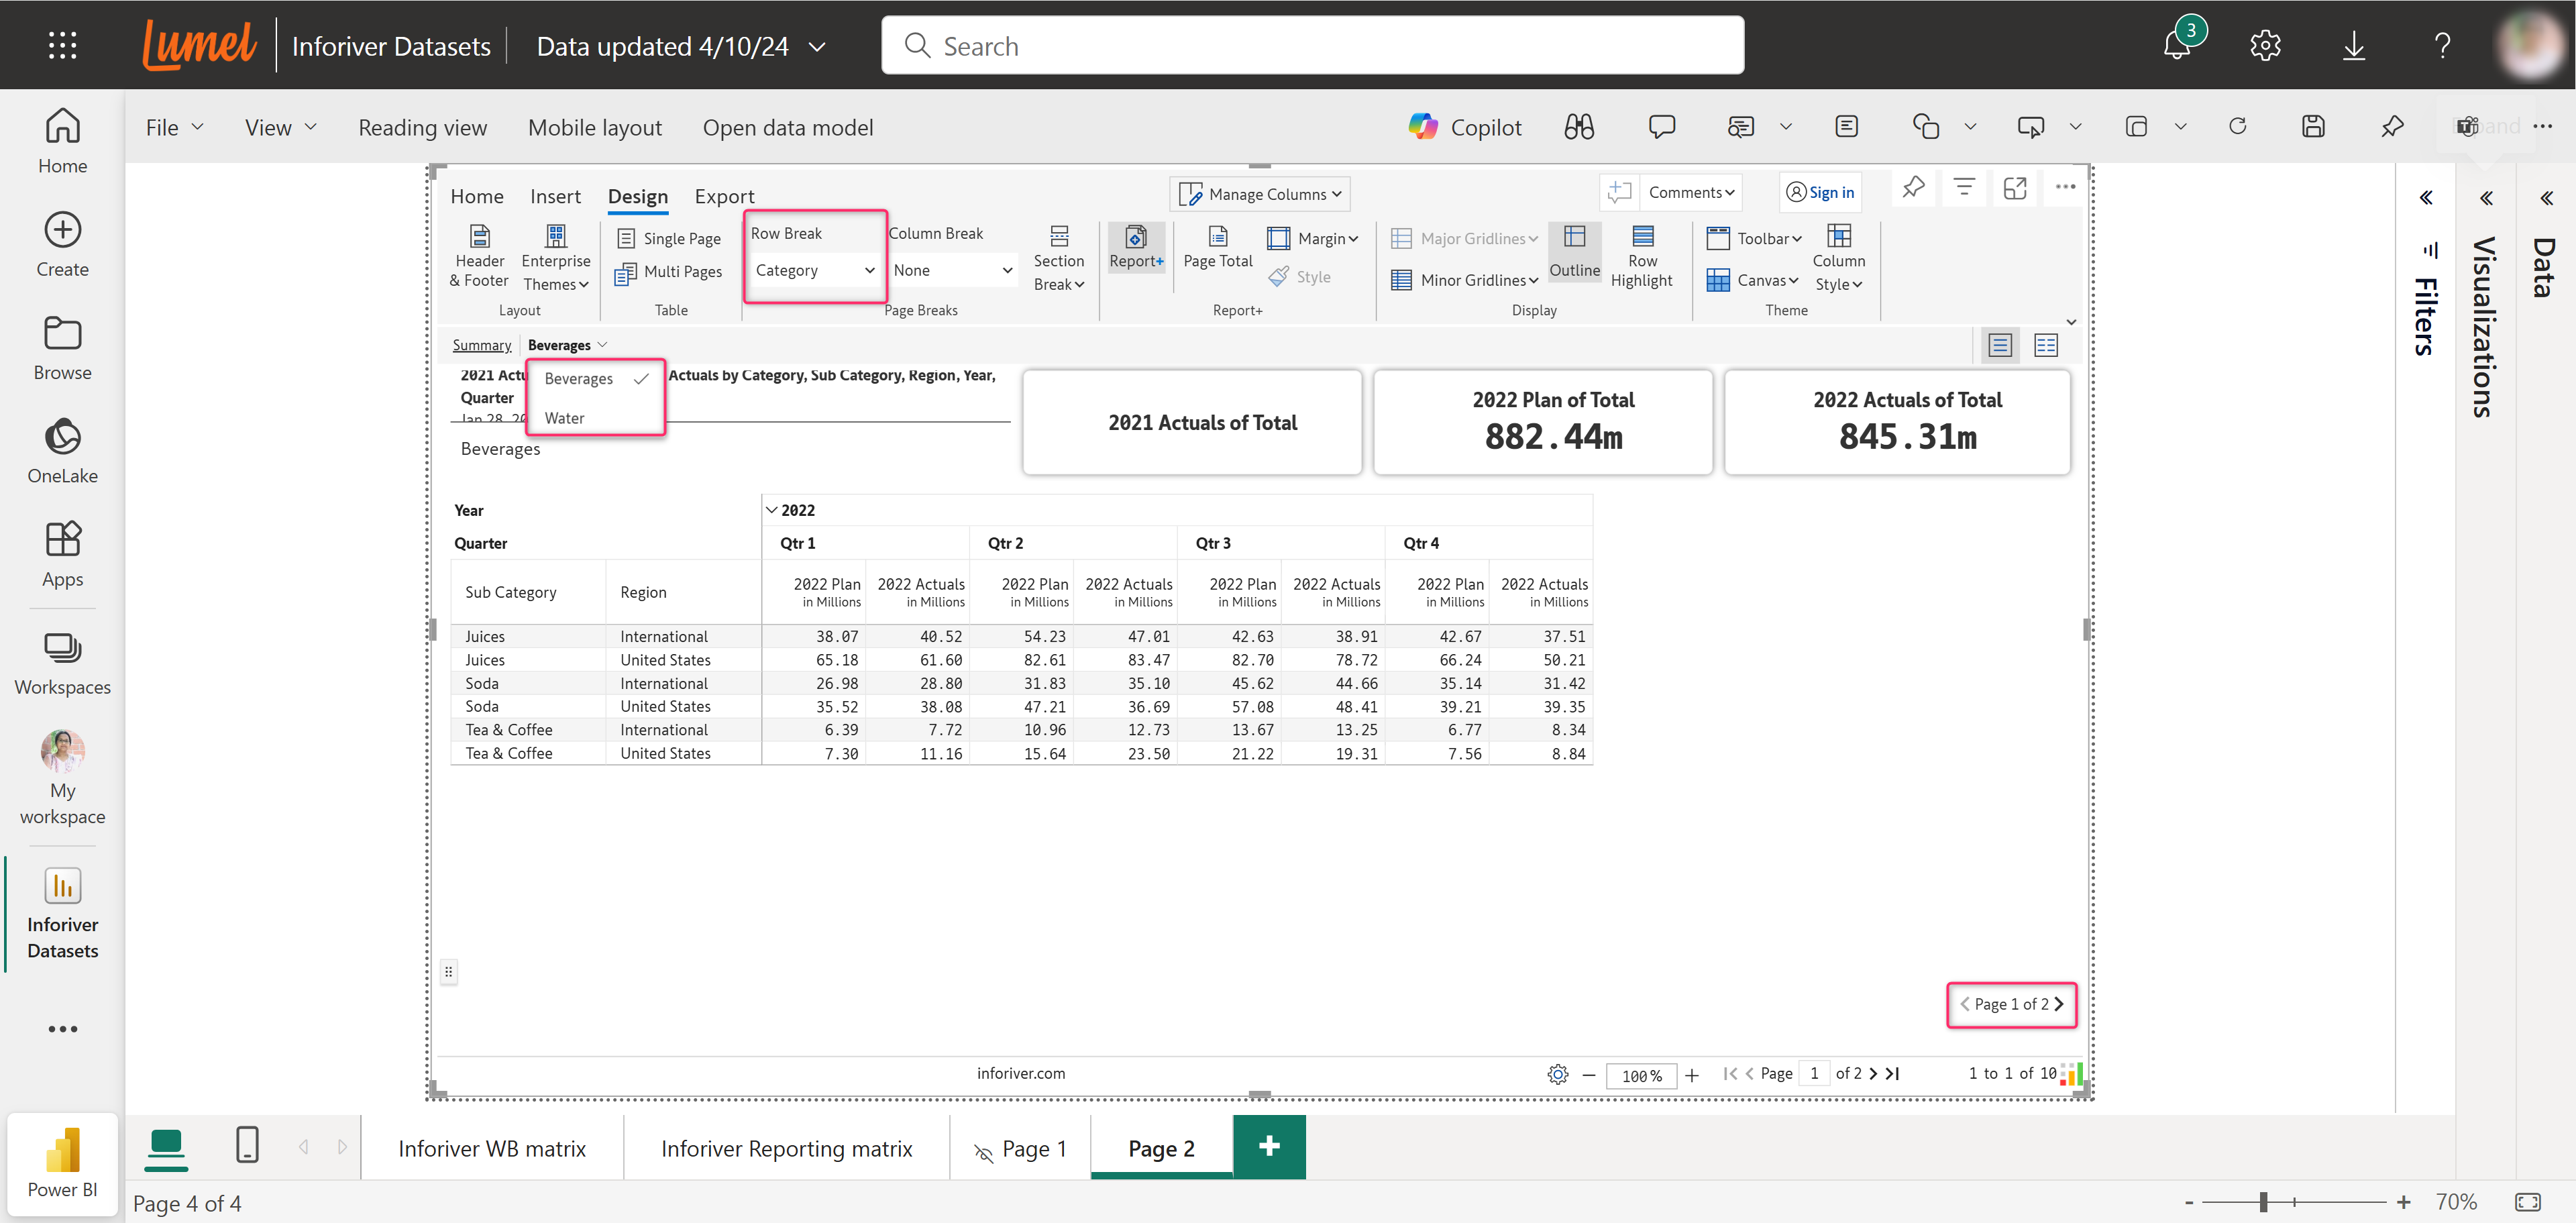Viewport: 2576px width, 1223px height.
Task: Click the Row Highlight icon
Action: coord(1642,237)
